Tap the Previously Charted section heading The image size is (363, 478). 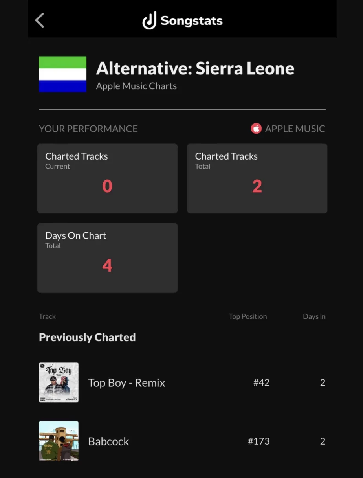click(87, 337)
